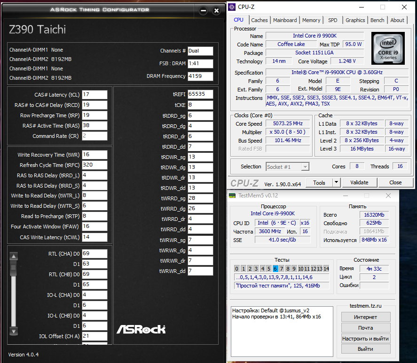Screen dimensions: 417x363
Task: Click the Выйти button in TestMem5
Action: pos(366,349)
